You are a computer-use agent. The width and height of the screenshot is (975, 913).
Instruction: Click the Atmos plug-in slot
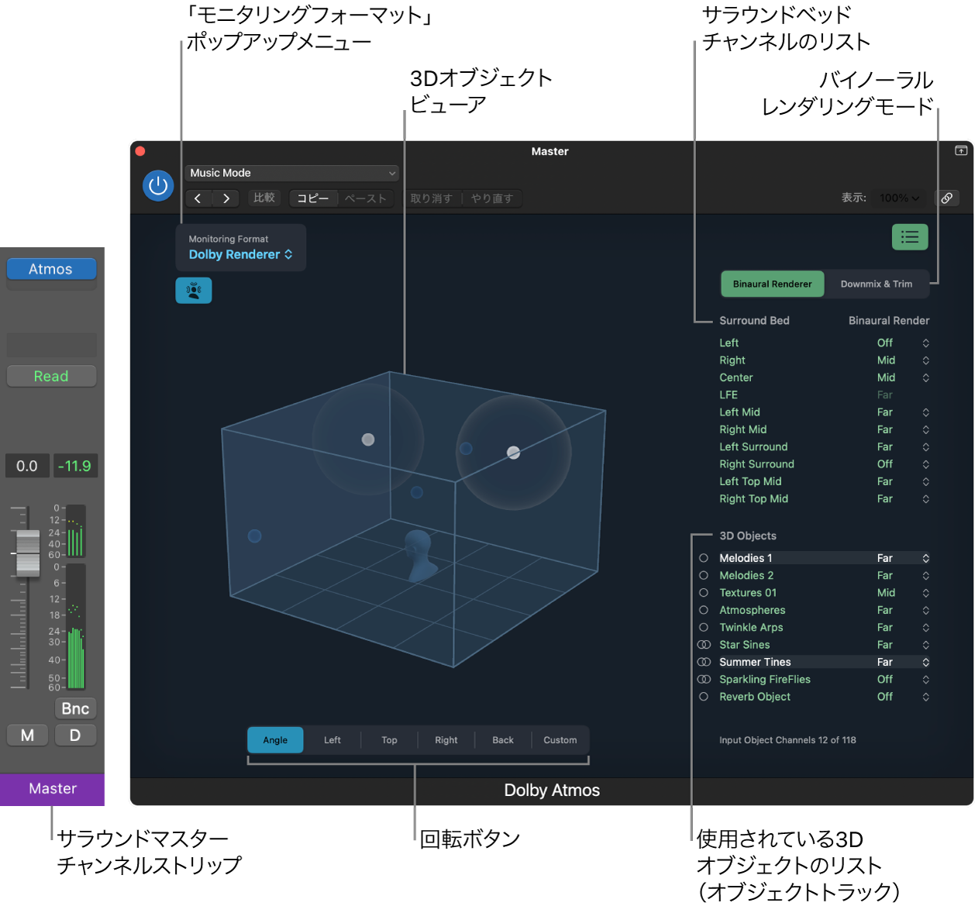tap(51, 269)
